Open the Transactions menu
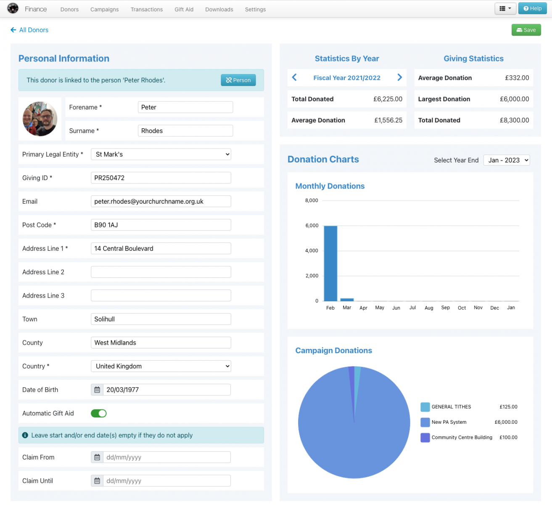The height and width of the screenshot is (505, 552). point(147,9)
